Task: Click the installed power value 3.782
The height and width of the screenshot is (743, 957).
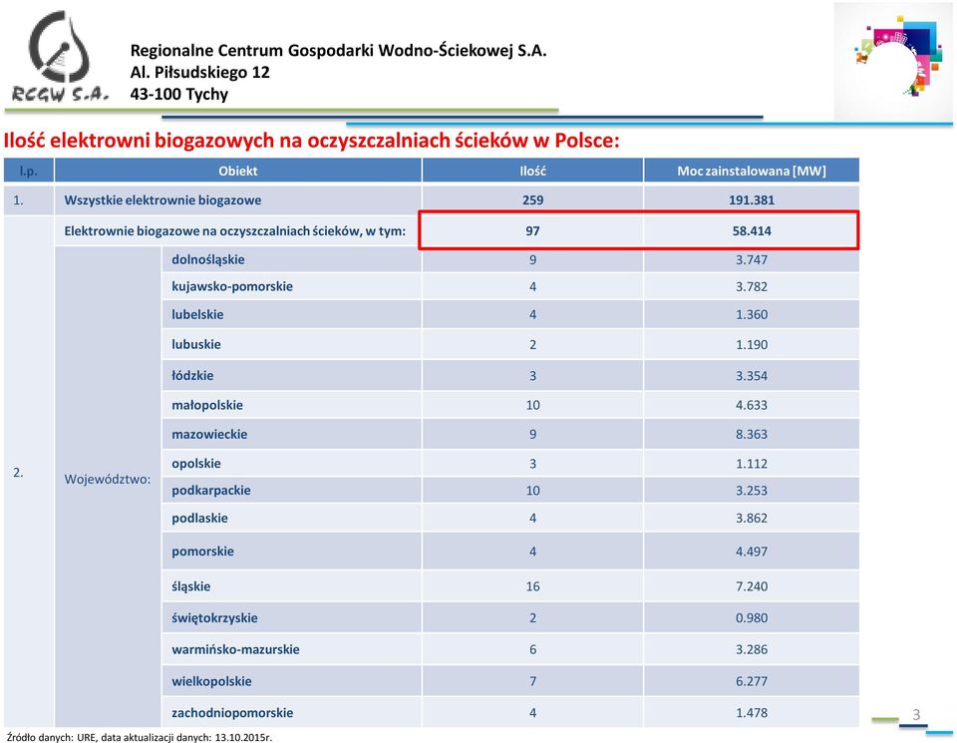Action: (752, 287)
